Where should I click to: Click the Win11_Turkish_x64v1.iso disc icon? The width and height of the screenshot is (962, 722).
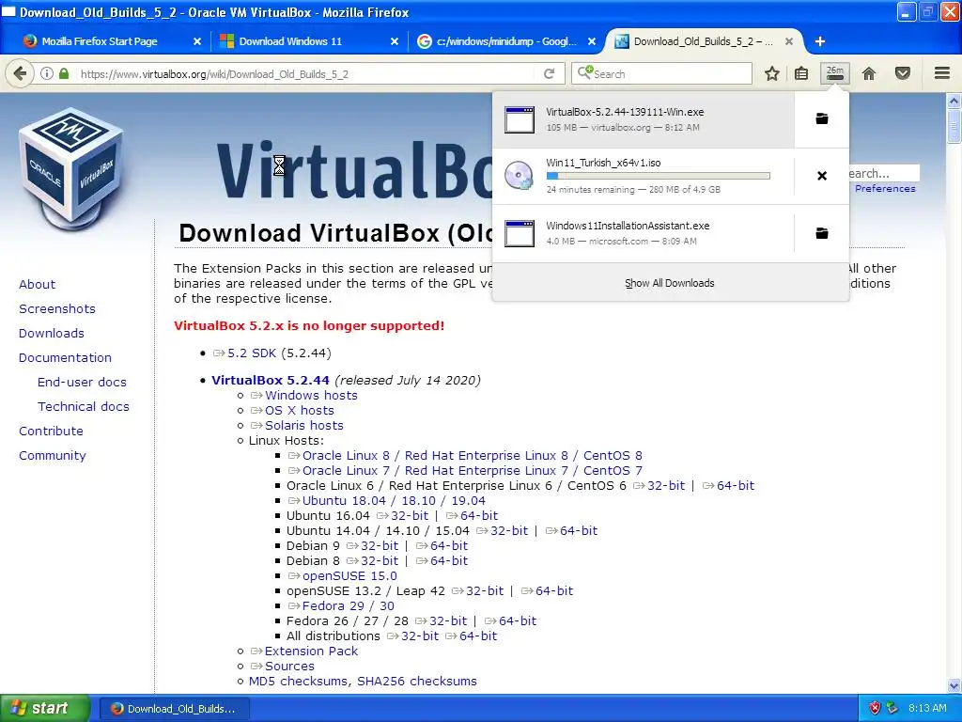pyautogui.click(x=519, y=176)
